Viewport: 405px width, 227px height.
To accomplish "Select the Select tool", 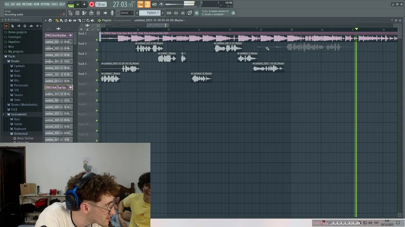I will (x=84, y=20).
